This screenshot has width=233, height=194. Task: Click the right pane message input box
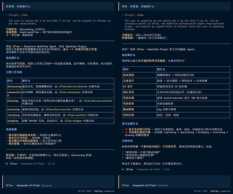[175, 182]
